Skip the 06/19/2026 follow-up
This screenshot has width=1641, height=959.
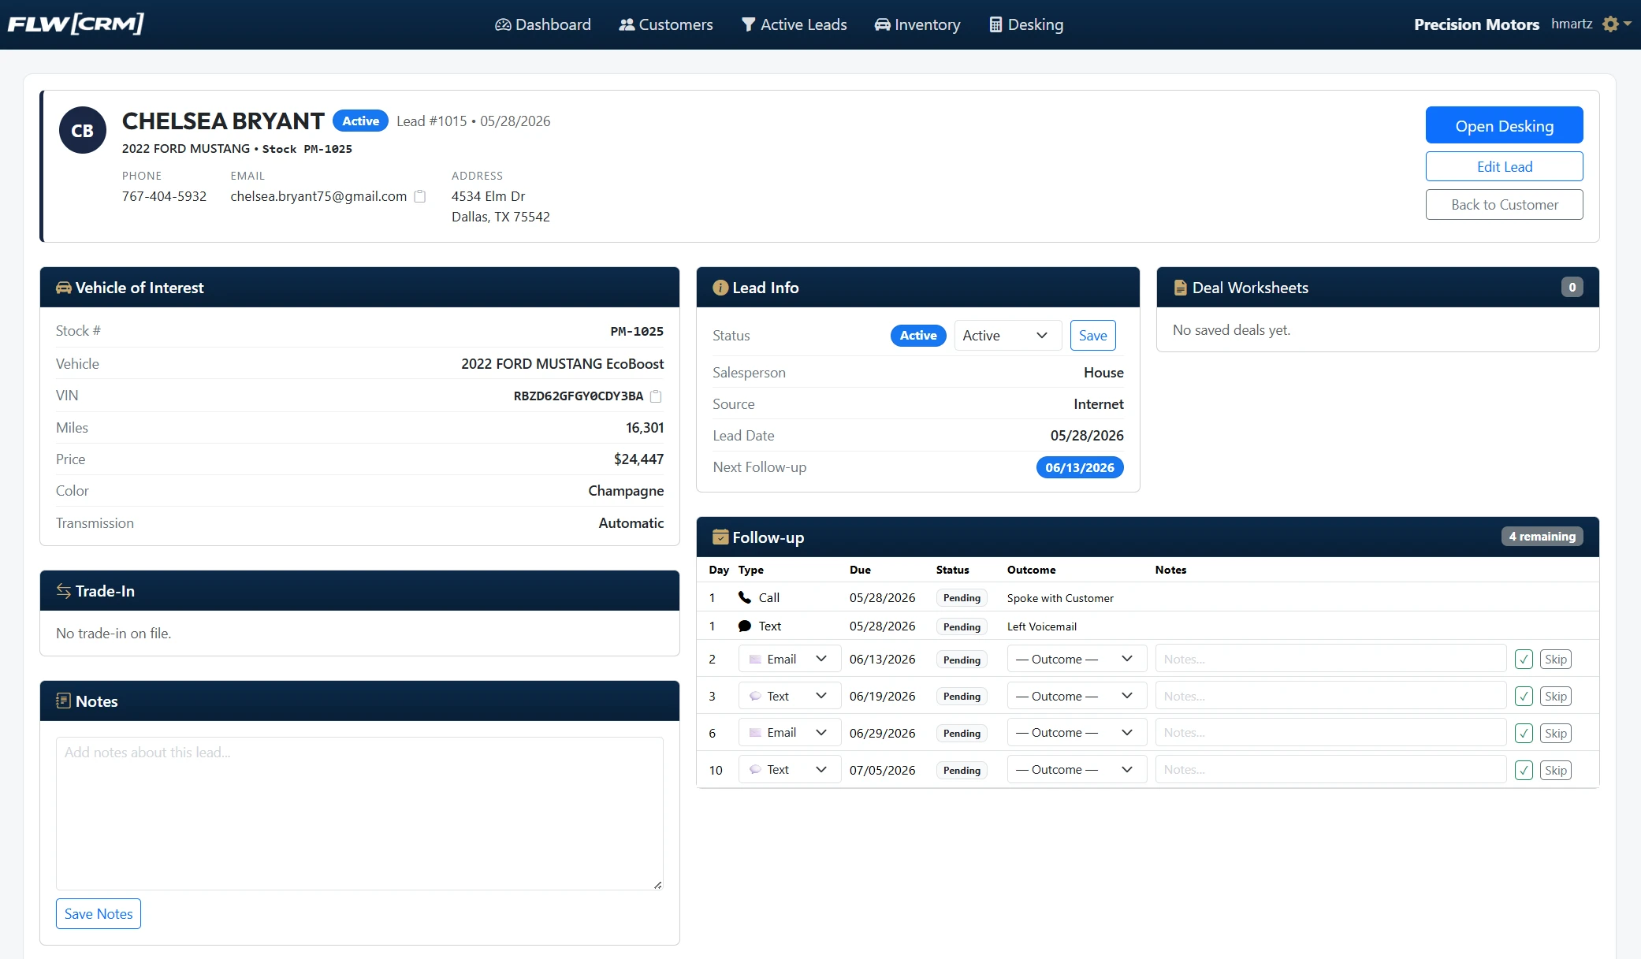click(x=1556, y=697)
